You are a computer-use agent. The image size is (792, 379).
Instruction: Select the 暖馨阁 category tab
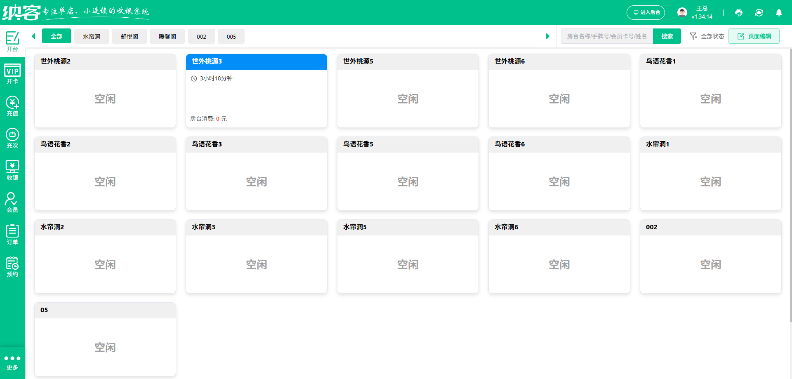coord(167,36)
